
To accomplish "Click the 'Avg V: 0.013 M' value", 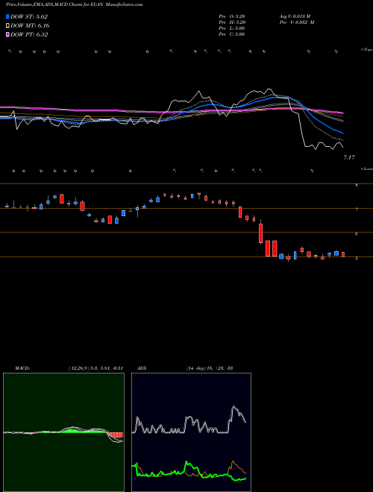I will pyautogui.click(x=295, y=16).
